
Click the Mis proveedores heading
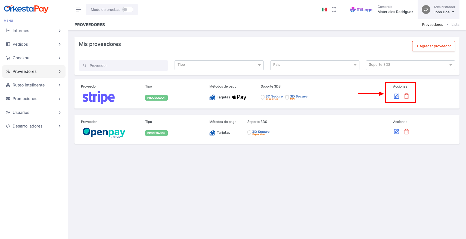[x=100, y=44]
